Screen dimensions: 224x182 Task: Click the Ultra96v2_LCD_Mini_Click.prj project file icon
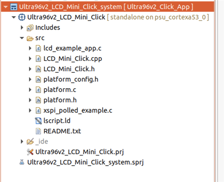(x=30, y=152)
